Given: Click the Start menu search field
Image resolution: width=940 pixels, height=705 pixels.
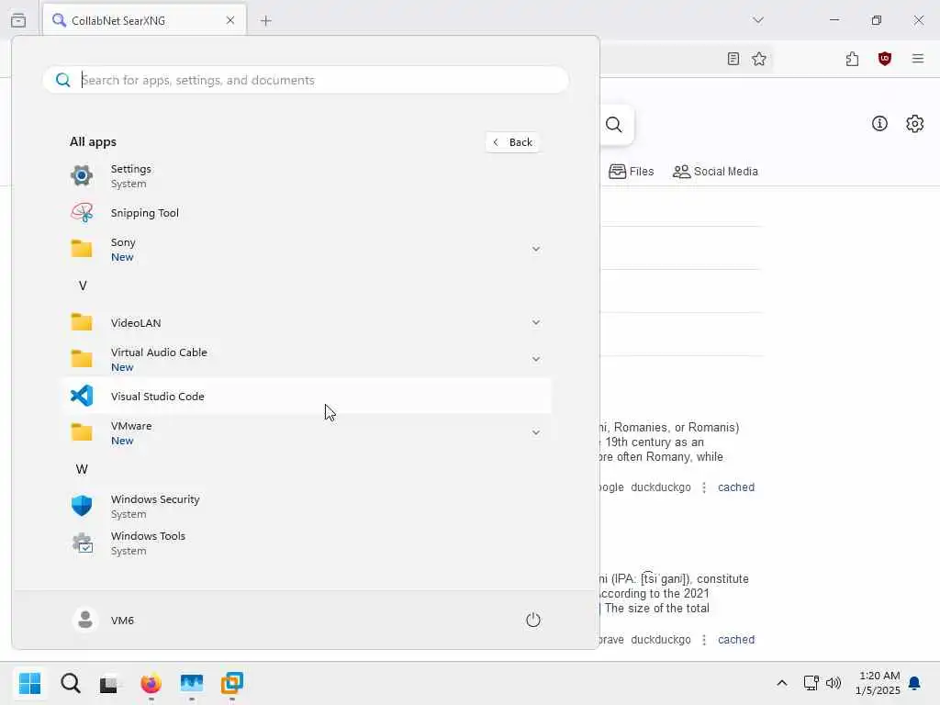Looking at the screenshot, I should pos(306,80).
